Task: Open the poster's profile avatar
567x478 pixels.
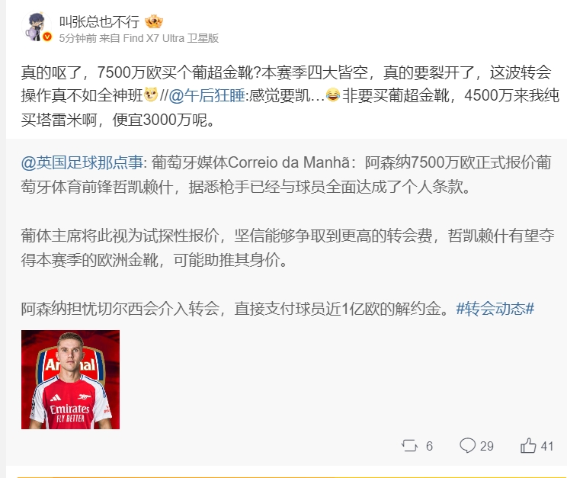Action: point(37,28)
